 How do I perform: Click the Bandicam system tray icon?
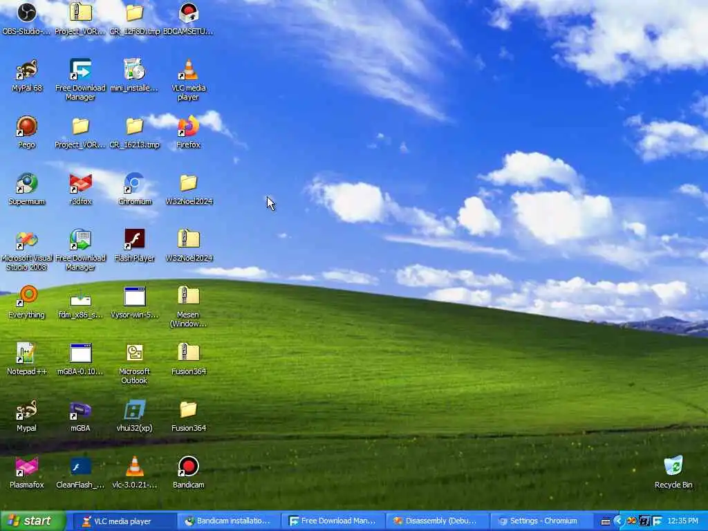coord(644,521)
